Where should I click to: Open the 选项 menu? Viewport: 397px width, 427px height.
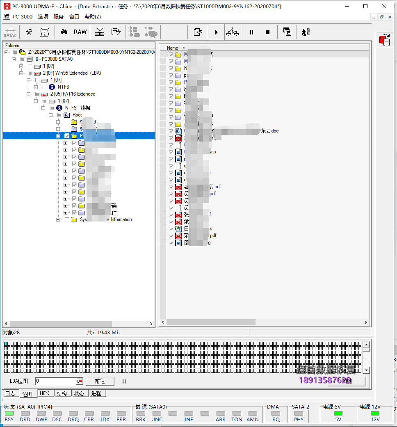(43, 16)
